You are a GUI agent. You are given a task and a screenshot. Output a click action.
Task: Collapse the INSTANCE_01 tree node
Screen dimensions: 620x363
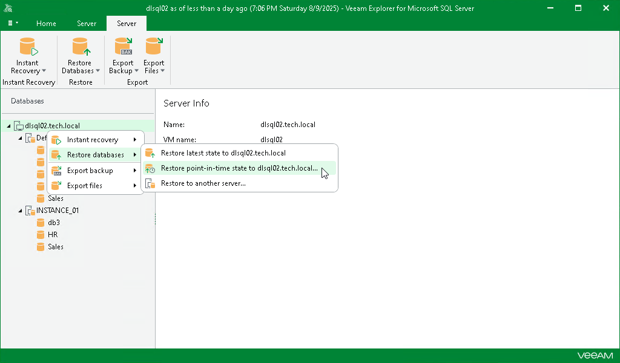pyautogui.click(x=21, y=210)
